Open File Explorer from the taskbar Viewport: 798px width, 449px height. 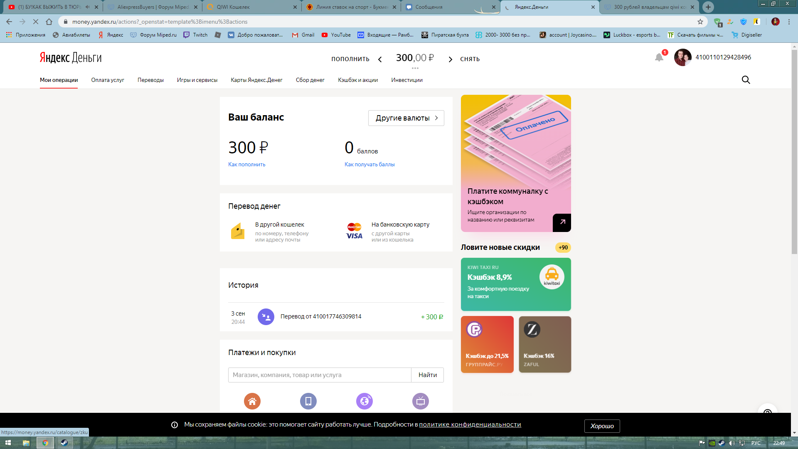[26, 443]
